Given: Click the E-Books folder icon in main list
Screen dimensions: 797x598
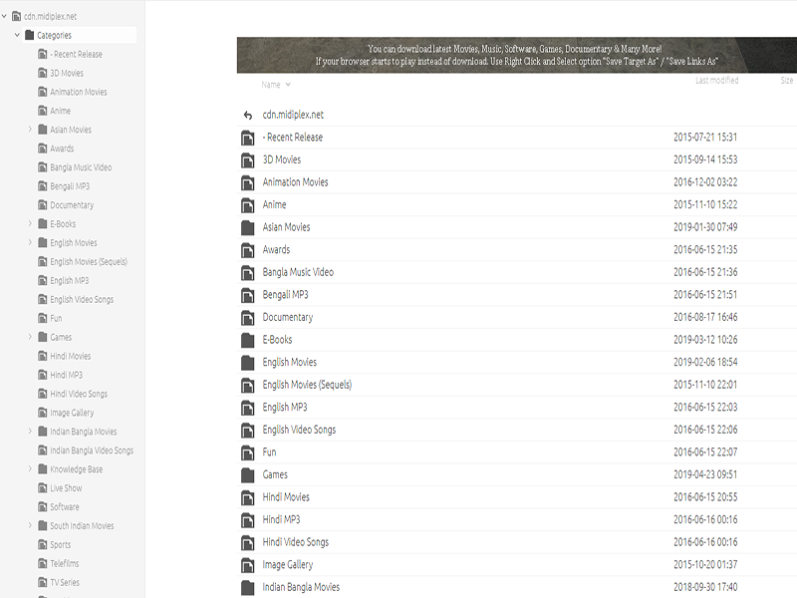Looking at the screenshot, I should (248, 340).
